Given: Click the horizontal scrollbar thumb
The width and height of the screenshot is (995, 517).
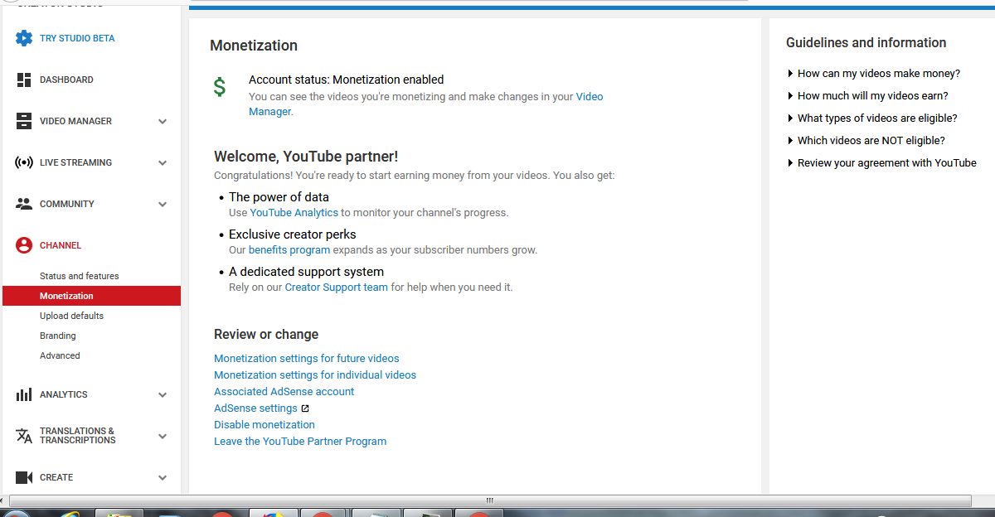Looking at the screenshot, I should tap(489, 500).
